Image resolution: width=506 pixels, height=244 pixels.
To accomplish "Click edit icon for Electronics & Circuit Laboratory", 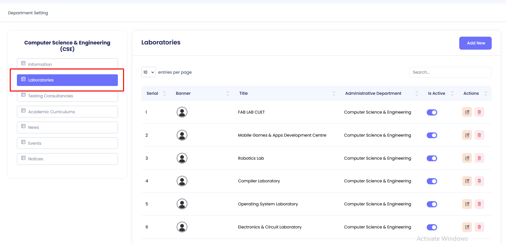I will click(467, 227).
